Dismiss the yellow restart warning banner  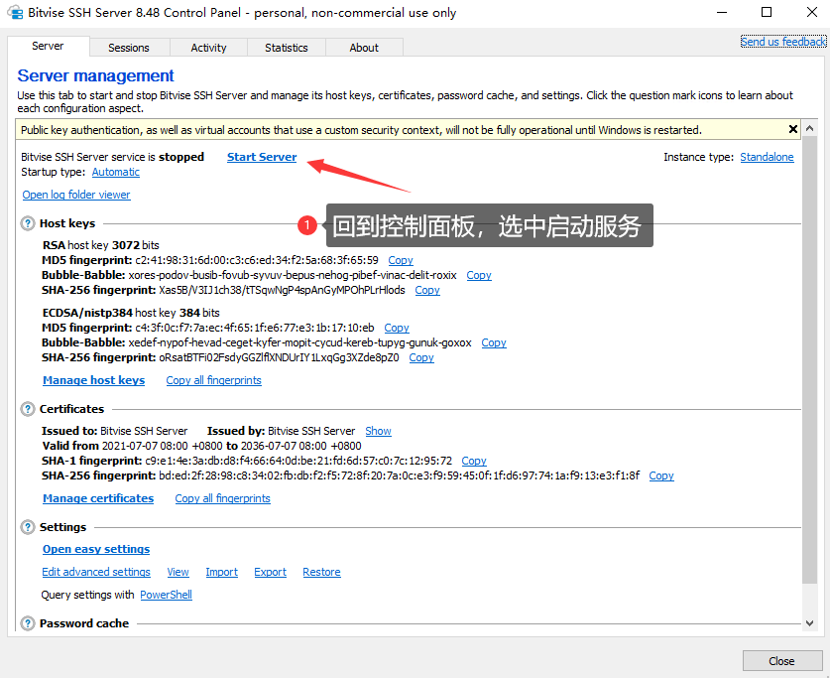[x=793, y=129]
